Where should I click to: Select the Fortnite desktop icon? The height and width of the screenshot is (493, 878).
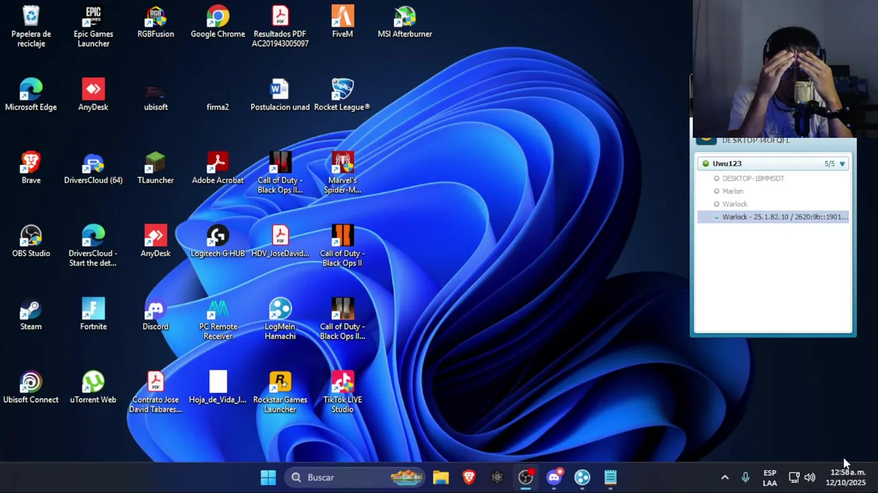[93, 315]
